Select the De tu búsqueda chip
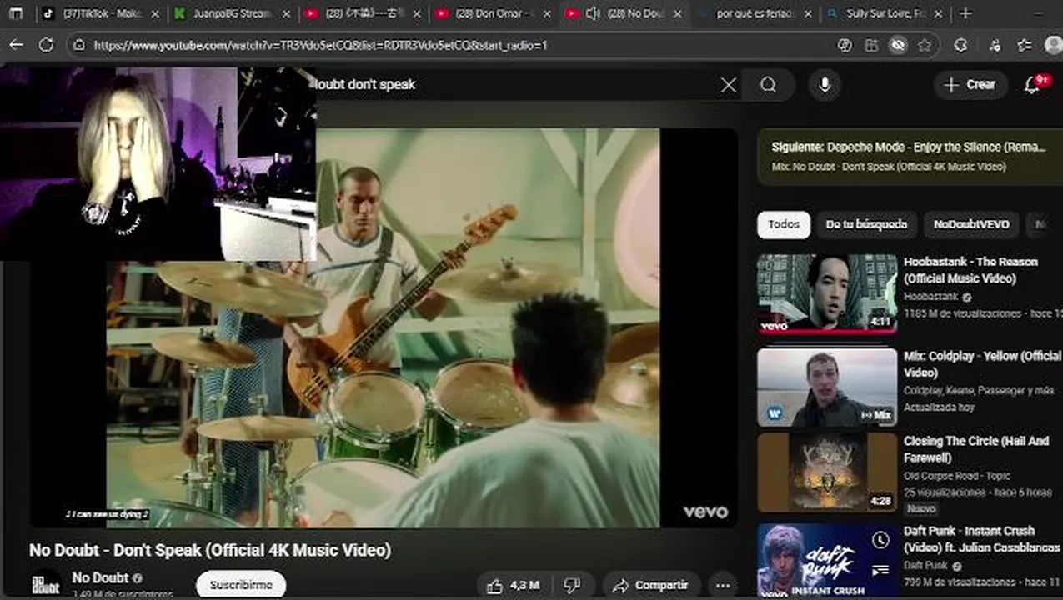This screenshot has height=600, width=1063. point(866,224)
